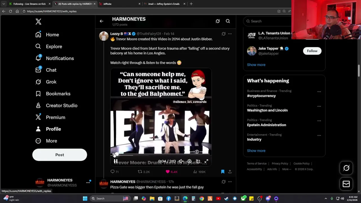Open Notifications in the sidebar
The height and width of the screenshot is (203, 361).
point(54,58)
